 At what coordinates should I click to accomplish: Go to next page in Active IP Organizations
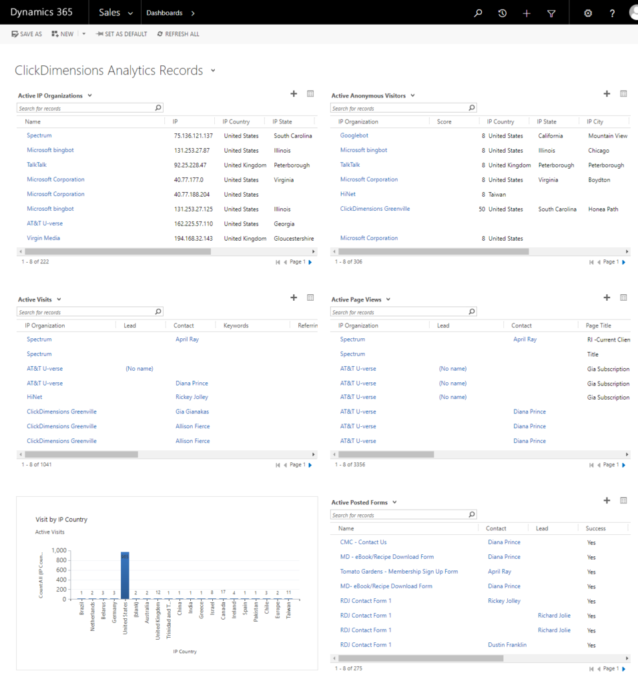point(310,262)
